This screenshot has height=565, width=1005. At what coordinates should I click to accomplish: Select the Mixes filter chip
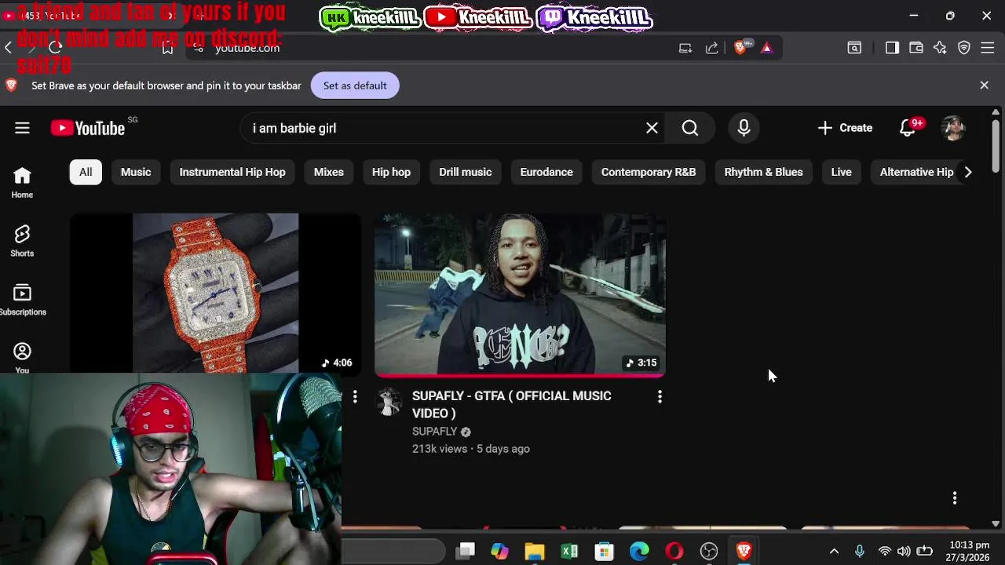[329, 172]
